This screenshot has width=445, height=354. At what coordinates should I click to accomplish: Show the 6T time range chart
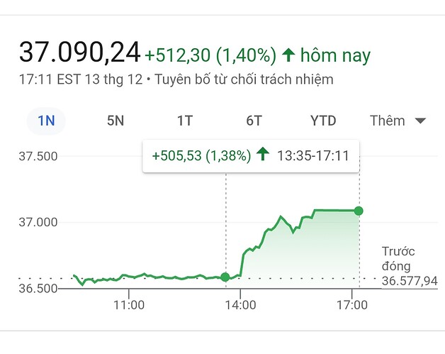(x=254, y=121)
